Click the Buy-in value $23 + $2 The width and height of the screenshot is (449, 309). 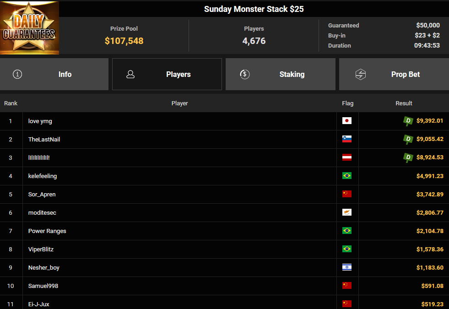pos(427,35)
